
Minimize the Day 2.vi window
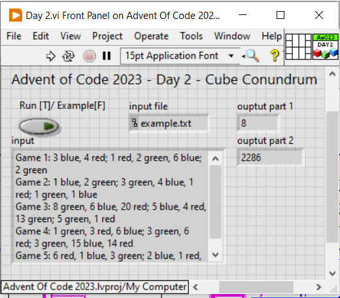tap(243, 15)
